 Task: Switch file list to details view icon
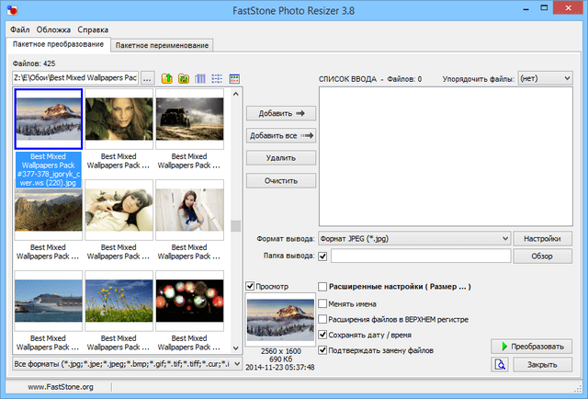point(217,79)
